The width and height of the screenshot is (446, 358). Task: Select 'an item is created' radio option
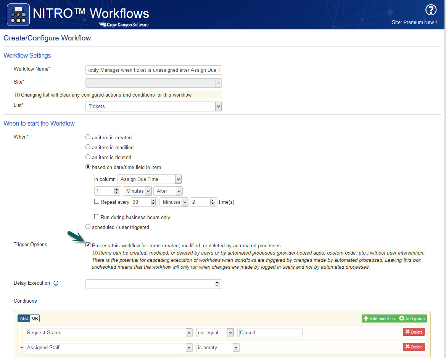coord(88,137)
